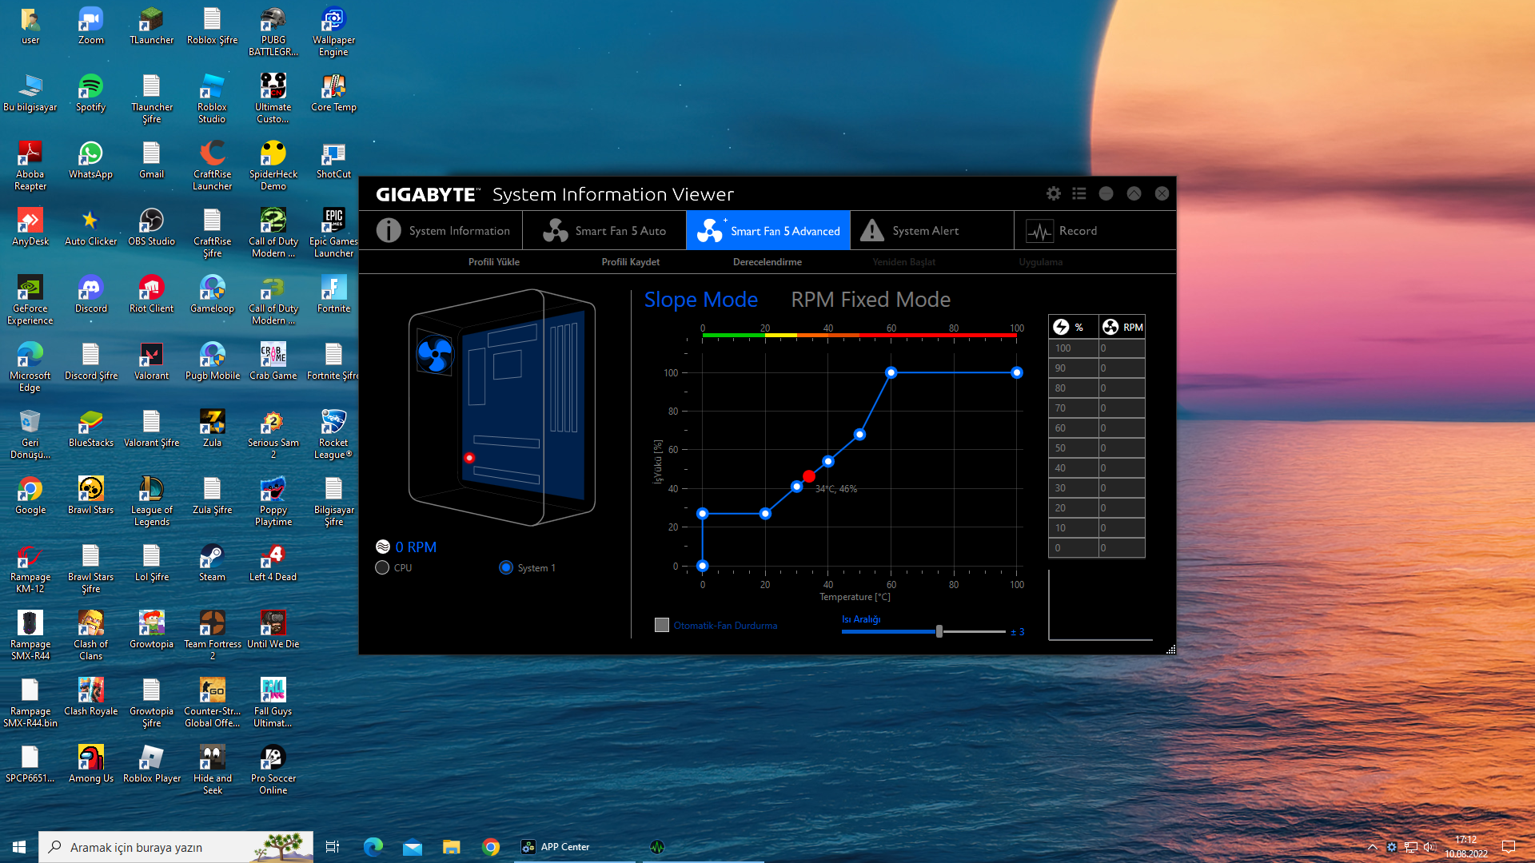Click the list view icon in title bar

pyautogui.click(x=1079, y=193)
